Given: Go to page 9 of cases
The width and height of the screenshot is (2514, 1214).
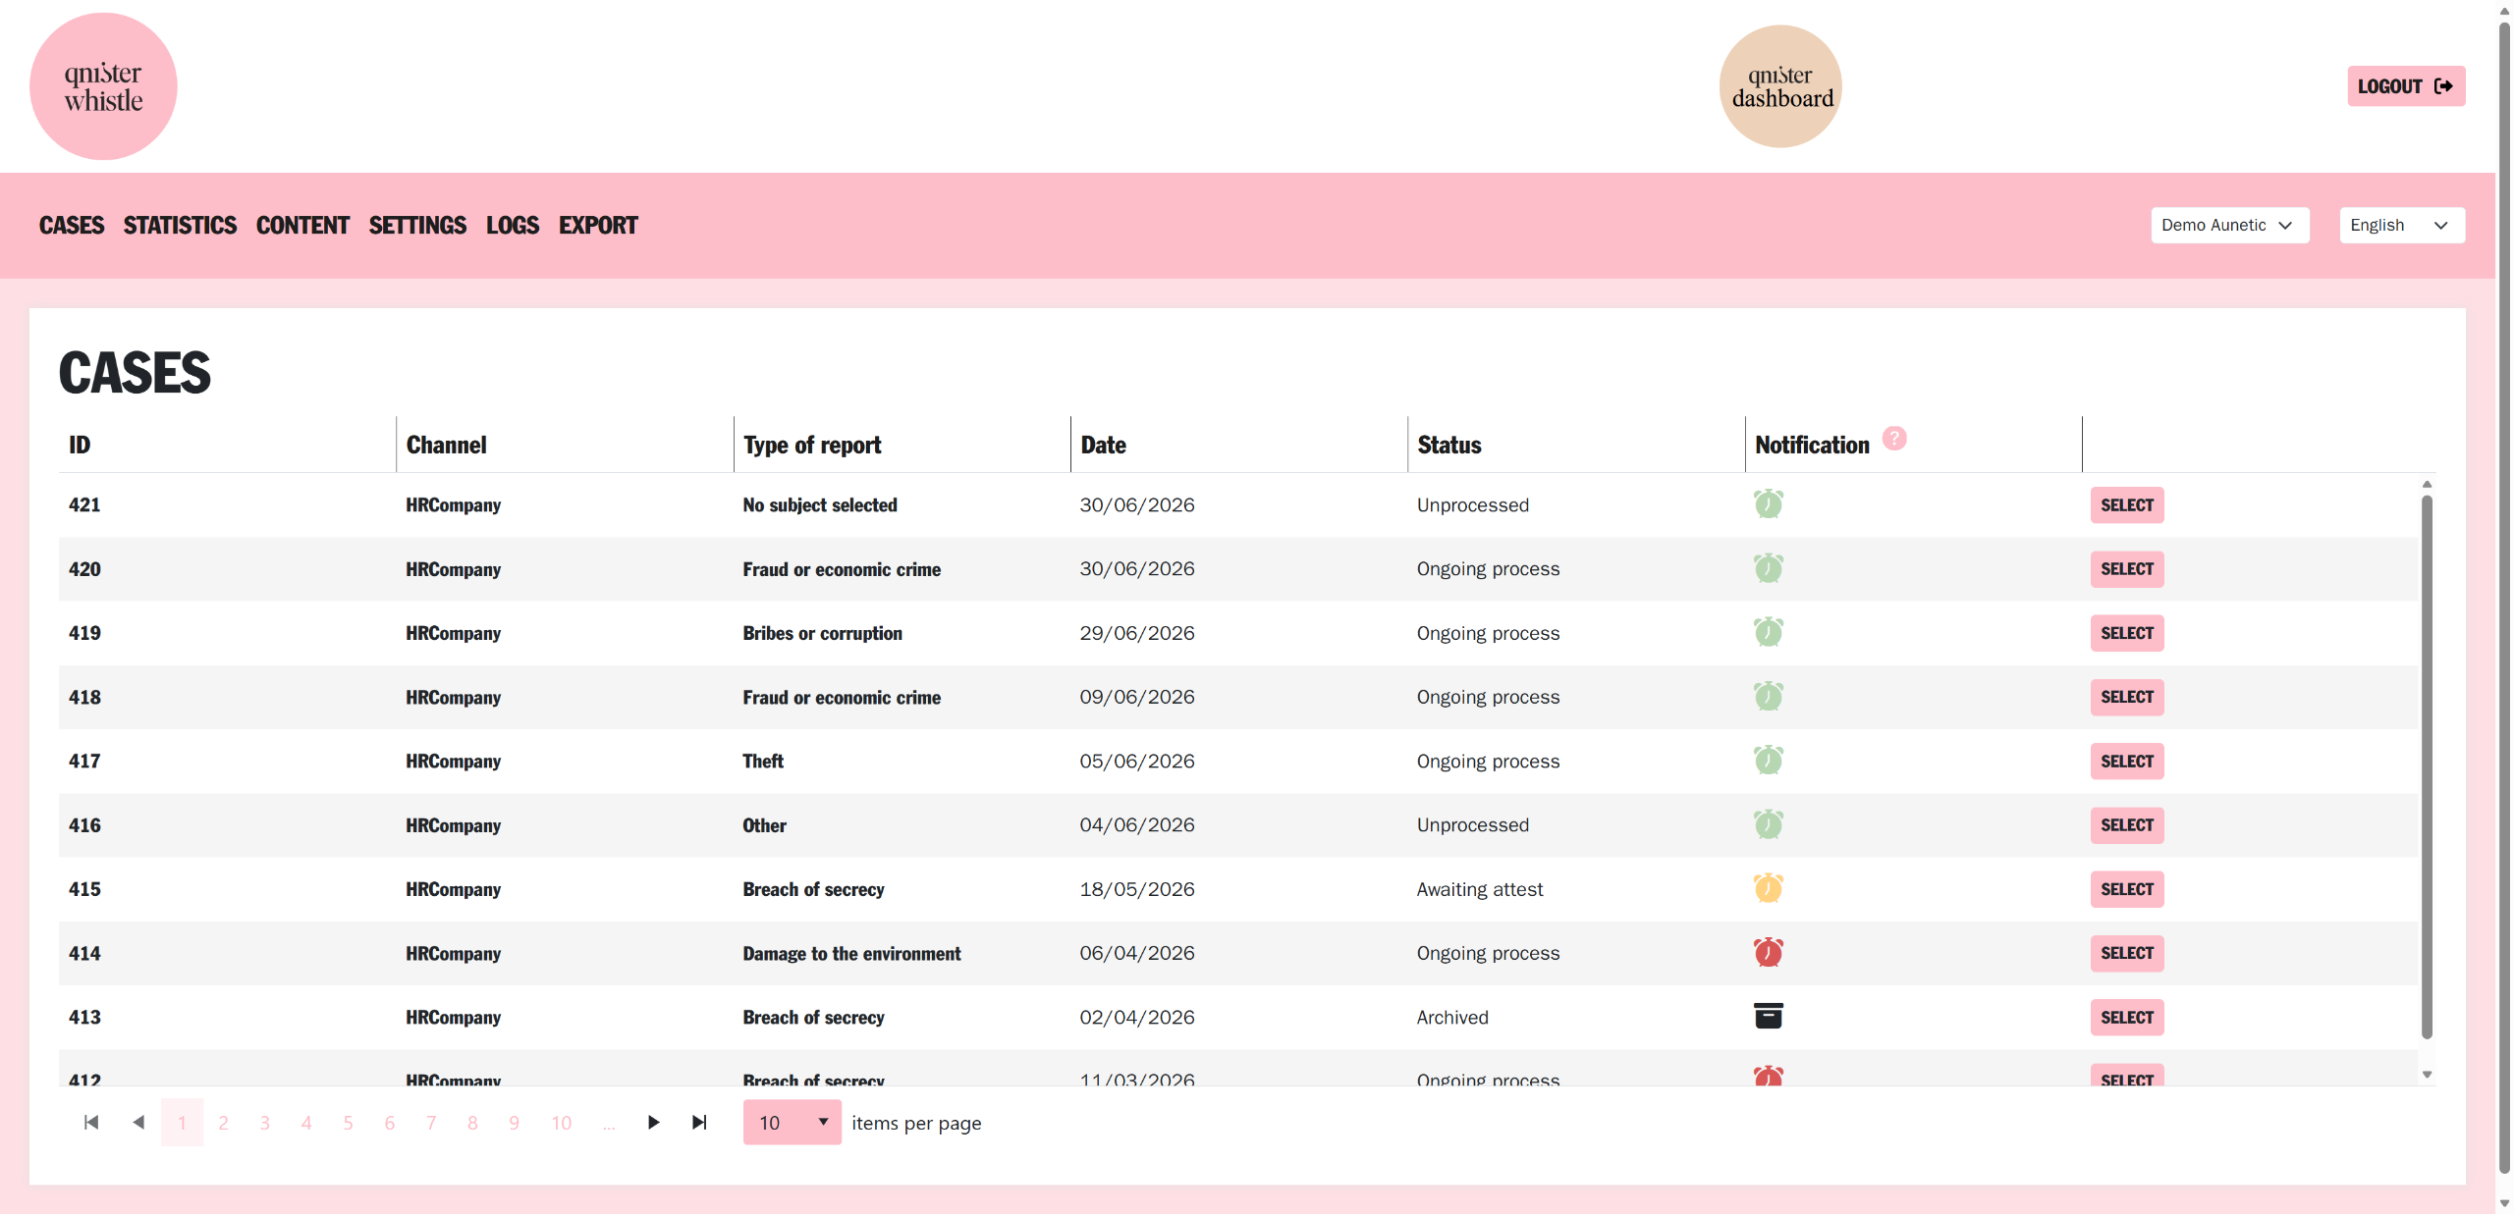Looking at the screenshot, I should point(514,1122).
